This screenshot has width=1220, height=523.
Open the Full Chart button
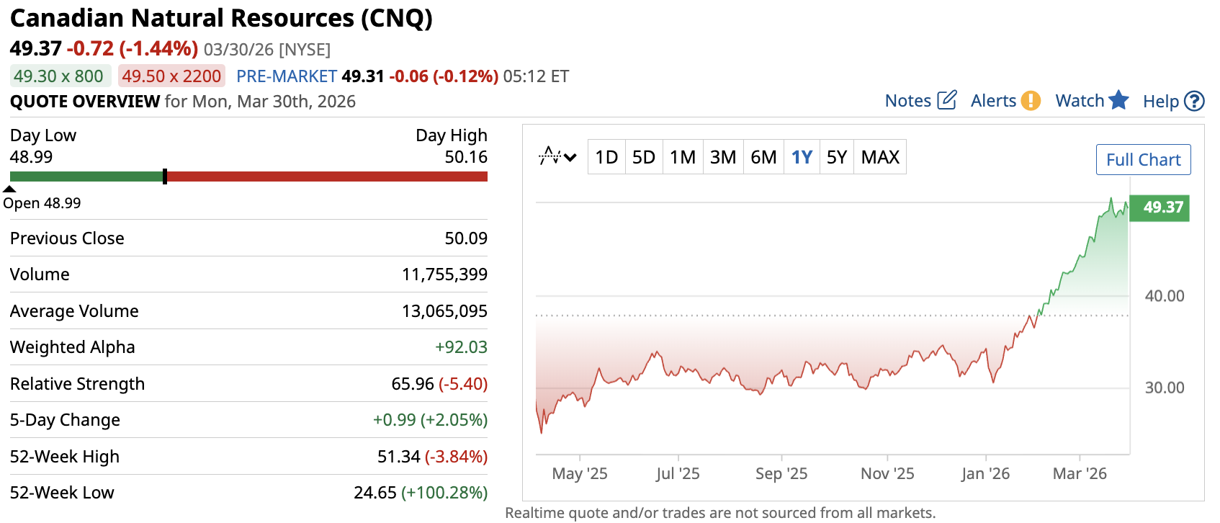(1143, 159)
